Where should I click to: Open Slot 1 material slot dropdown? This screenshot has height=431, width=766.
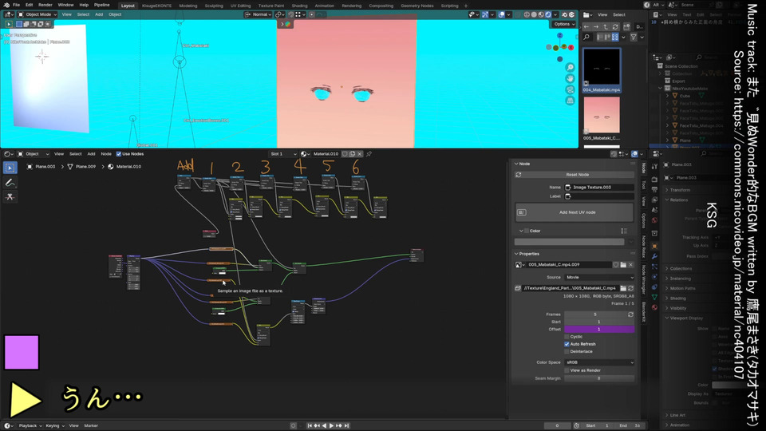[283, 154]
